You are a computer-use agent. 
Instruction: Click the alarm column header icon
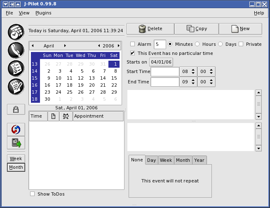coord(66,116)
